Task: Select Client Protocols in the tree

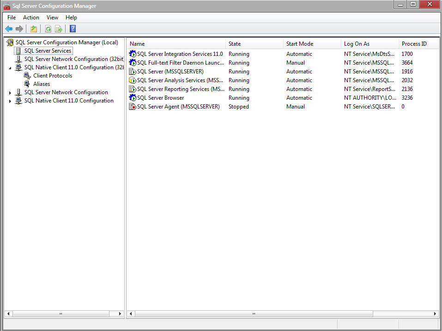Action: click(x=53, y=76)
